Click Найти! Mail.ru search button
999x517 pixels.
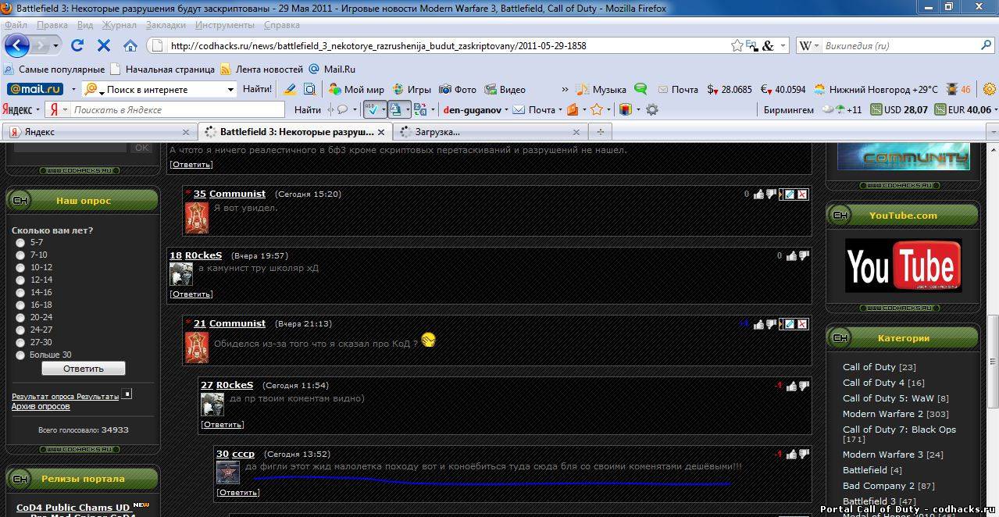(257, 89)
